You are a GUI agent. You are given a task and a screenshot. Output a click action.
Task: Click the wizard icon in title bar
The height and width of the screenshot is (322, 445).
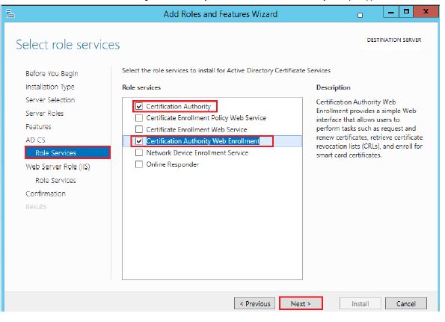coord(10,13)
